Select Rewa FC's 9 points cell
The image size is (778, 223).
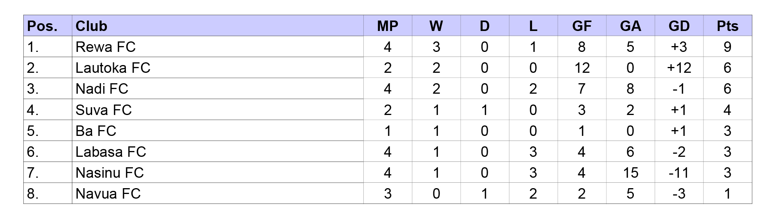pos(727,47)
